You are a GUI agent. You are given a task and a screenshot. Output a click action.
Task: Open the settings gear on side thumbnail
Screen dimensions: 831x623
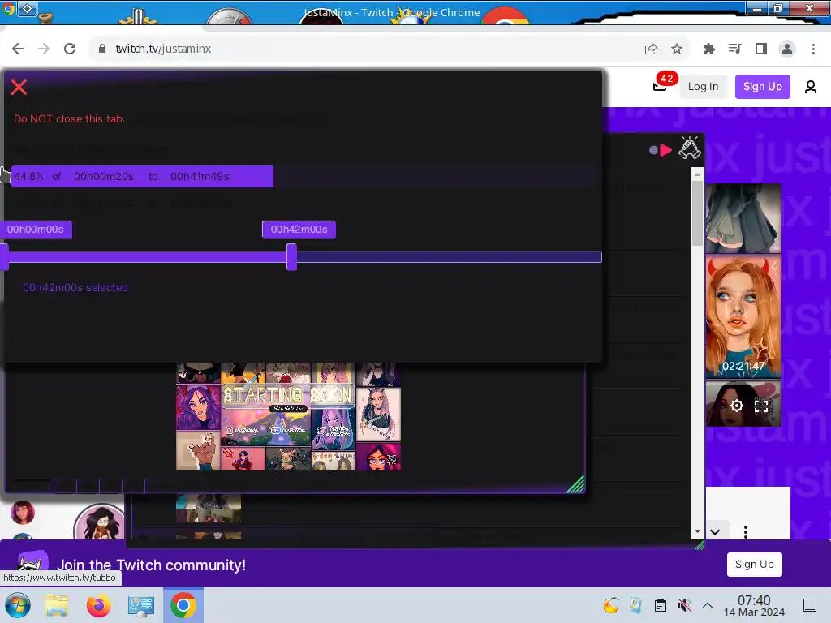tap(737, 406)
